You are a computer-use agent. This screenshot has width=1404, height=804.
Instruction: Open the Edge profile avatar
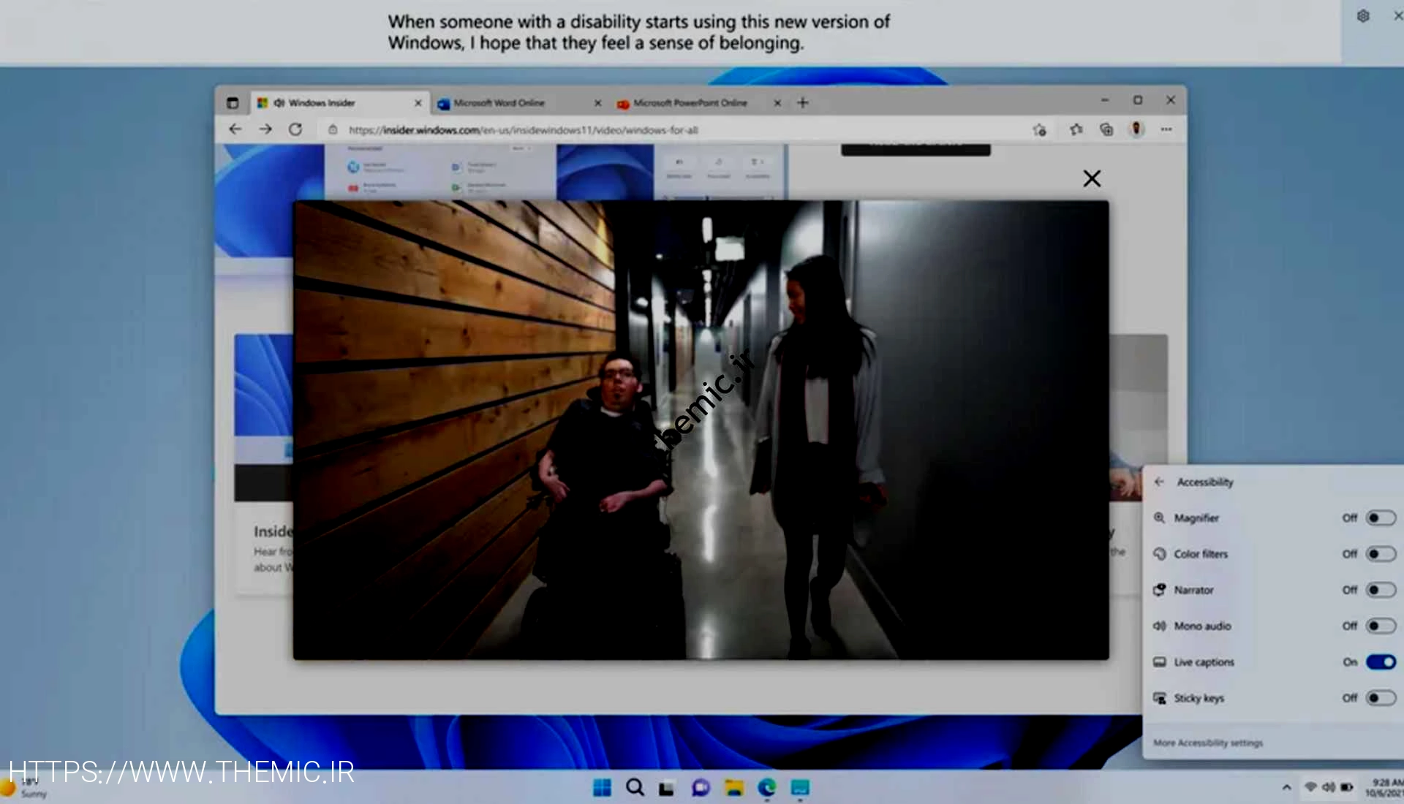coord(1136,129)
